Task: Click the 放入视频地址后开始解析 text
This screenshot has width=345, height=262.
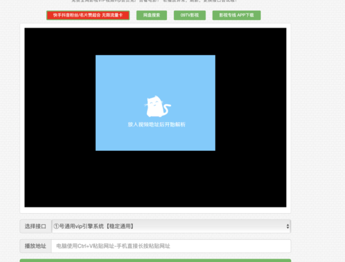Action: click(x=157, y=125)
